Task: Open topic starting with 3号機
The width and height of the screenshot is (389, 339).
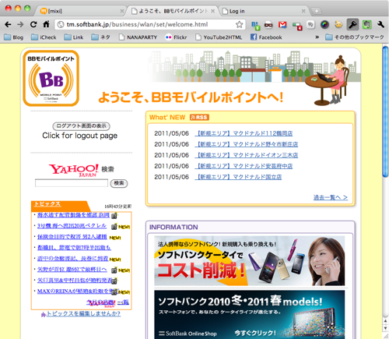Action: (72, 226)
